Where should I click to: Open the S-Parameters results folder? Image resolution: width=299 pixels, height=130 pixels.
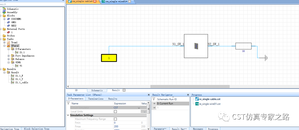pos(23,49)
